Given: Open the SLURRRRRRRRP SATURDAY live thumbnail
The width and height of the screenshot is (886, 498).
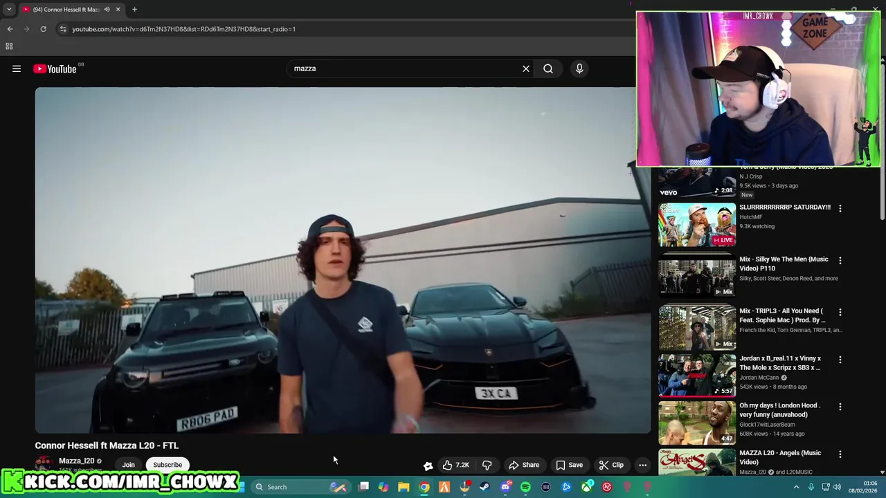Looking at the screenshot, I should pyautogui.click(x=697, y=224).
